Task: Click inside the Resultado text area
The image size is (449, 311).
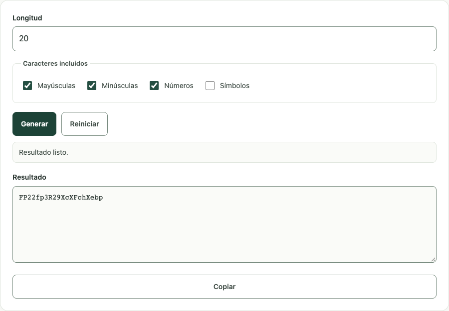Action: pos(224,224)
